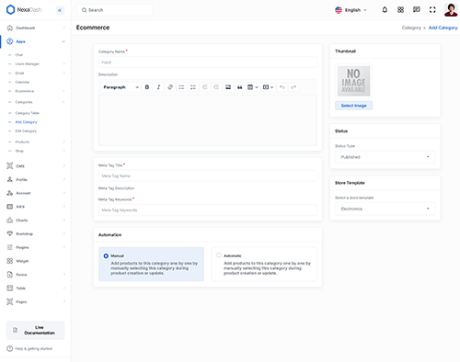Open the apps grid icon in header
460x362 pixels.
pos(400,10)
